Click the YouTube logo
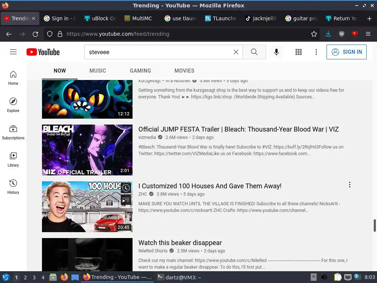The height and width of the screenshot is (283, 377). pos(43,52)
